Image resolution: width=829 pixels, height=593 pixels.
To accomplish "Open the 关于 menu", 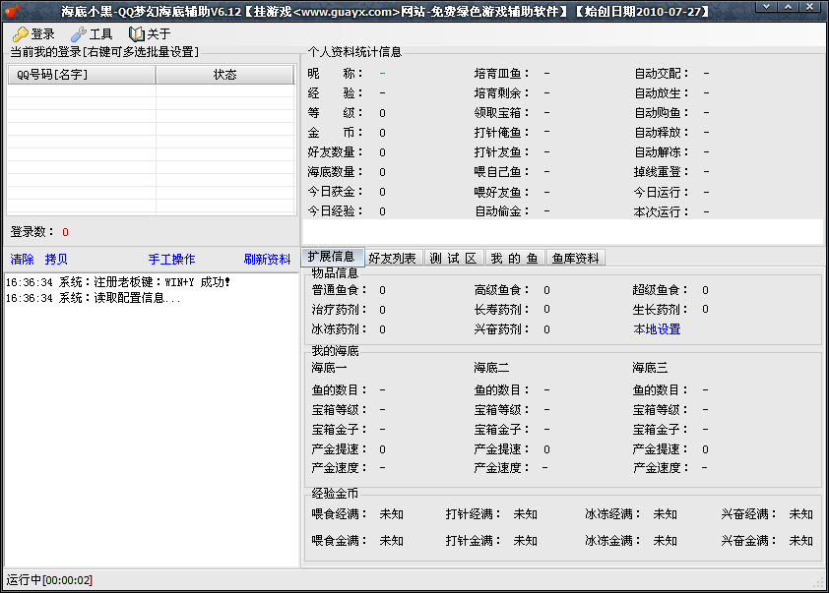I will [151, 34].
